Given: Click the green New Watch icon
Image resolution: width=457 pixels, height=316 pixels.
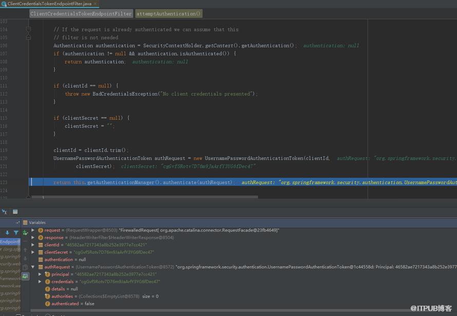Looking at the screenshot, I should coord(25,232).
